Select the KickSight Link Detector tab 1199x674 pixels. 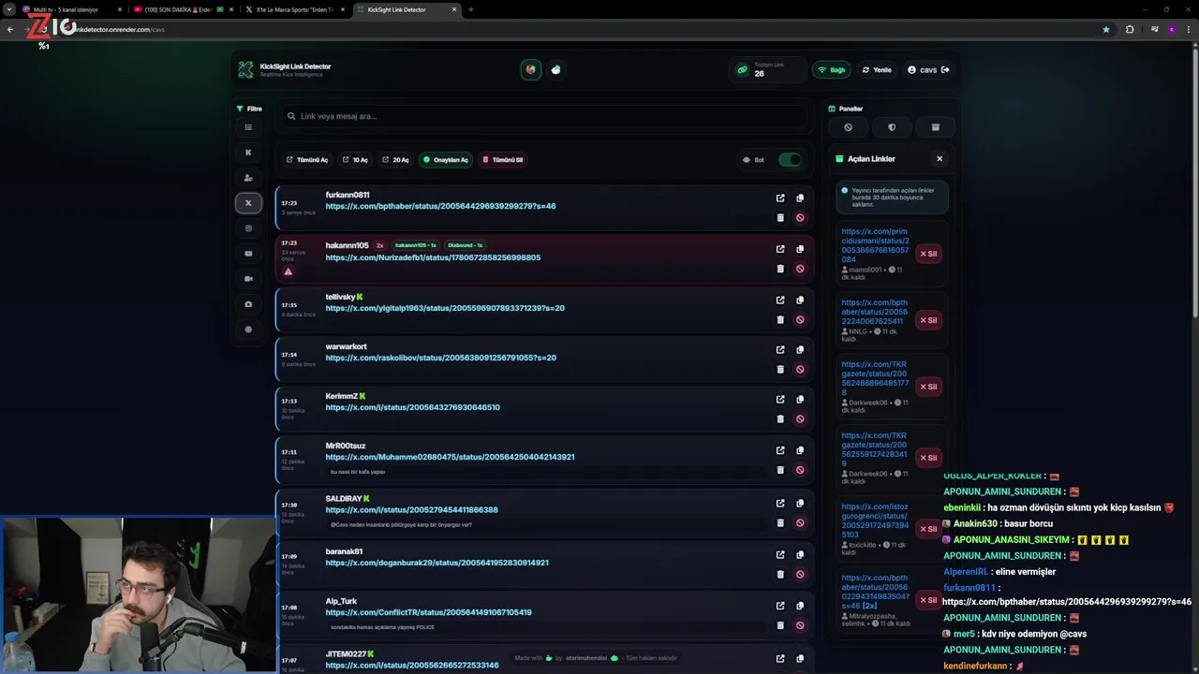coord(407,9)
